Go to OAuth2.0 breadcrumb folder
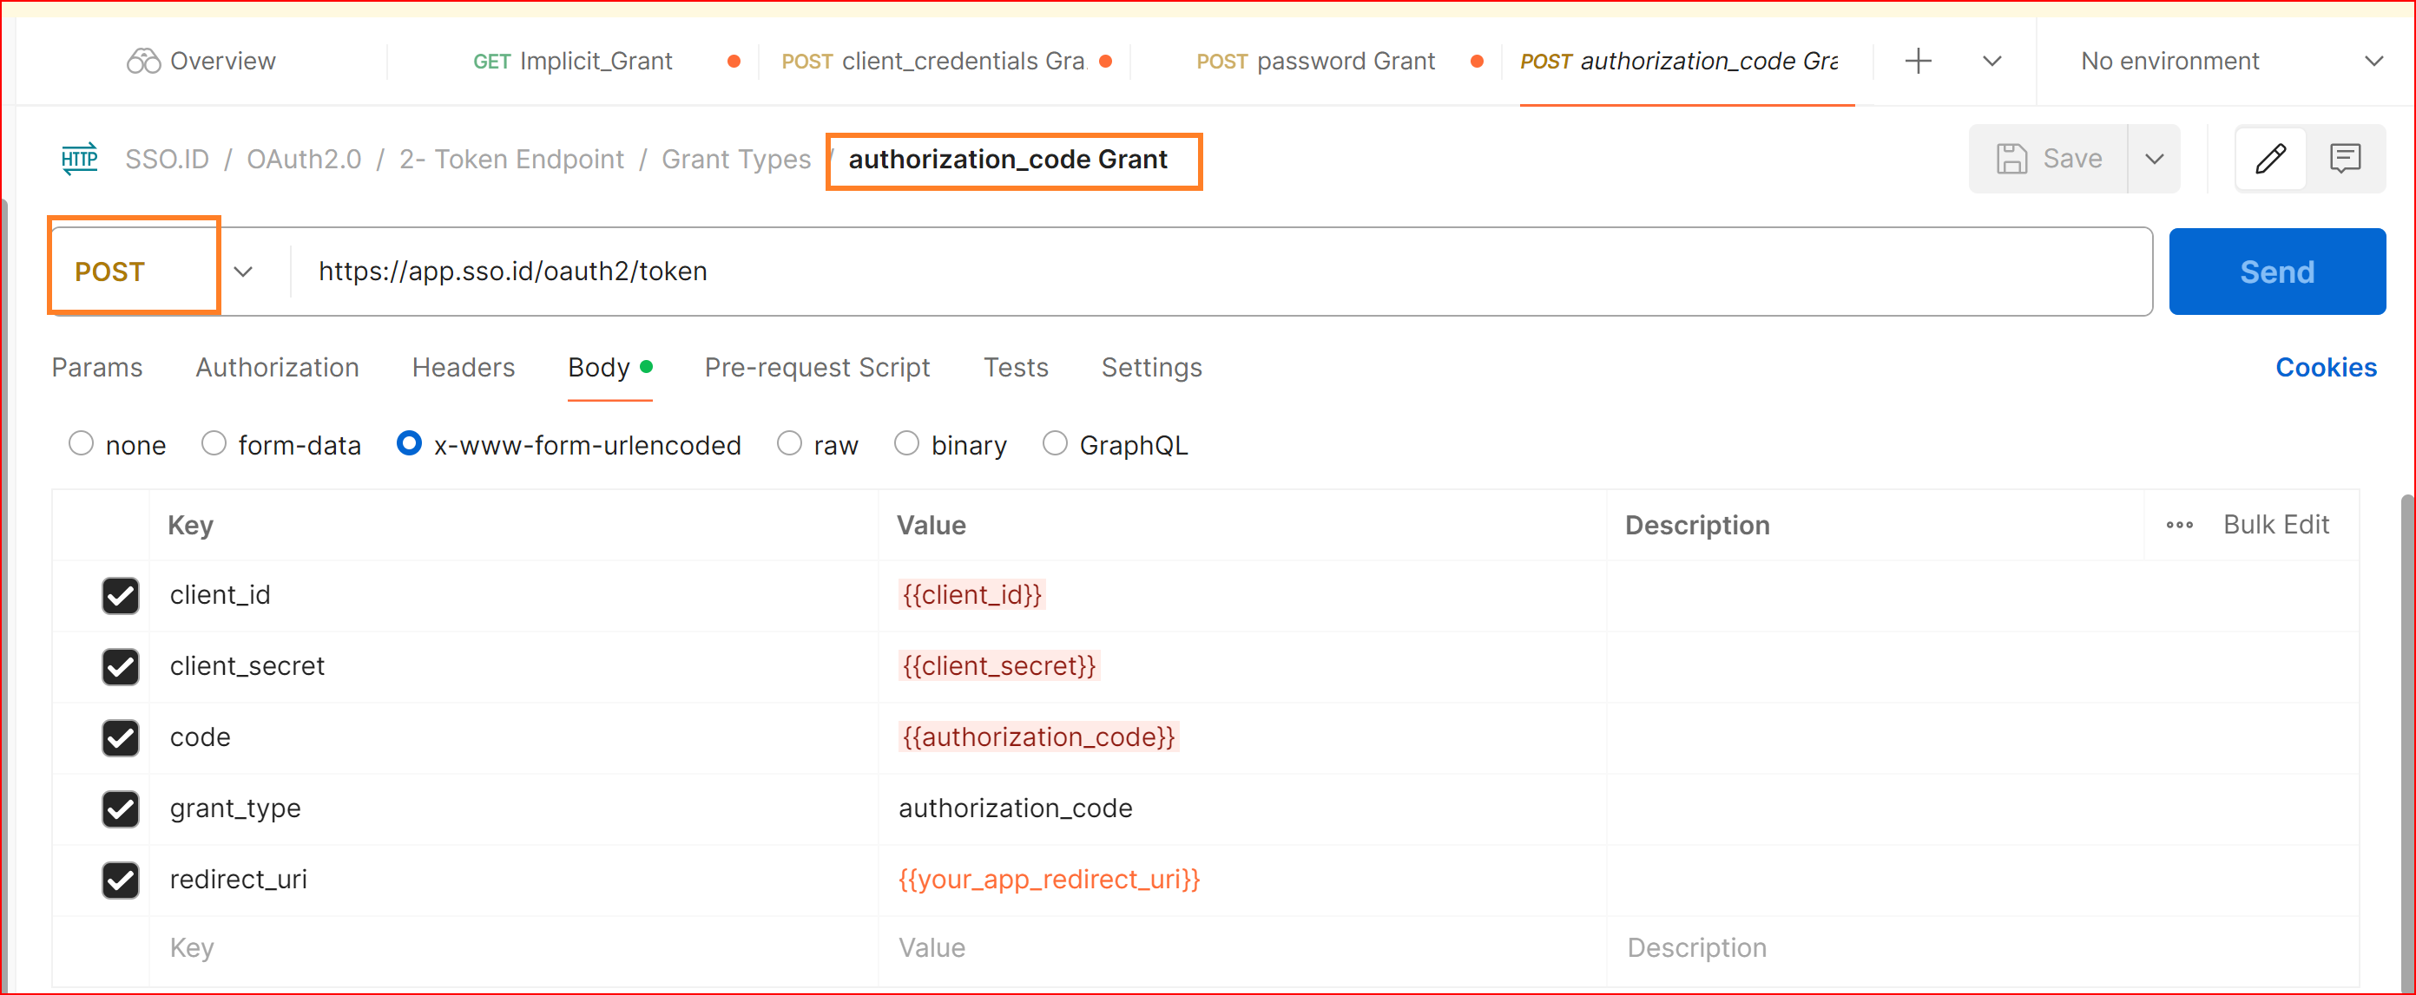 [x=304, y=160]
